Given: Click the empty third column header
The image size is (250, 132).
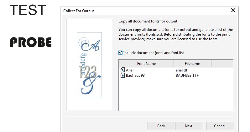Looking at the screenshot, I should click(222, 64).
